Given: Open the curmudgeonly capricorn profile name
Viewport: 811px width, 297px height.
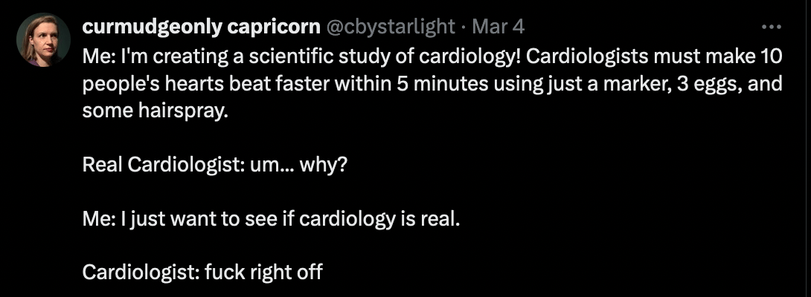Looking at the screenshot, I should pyautogui.click(x=200, y=27).
